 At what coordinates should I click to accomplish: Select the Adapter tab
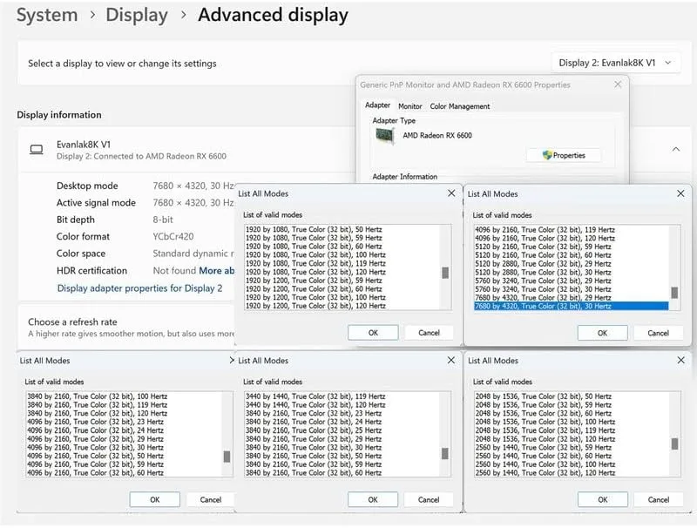pyautogui.click(x=377, y=105)
